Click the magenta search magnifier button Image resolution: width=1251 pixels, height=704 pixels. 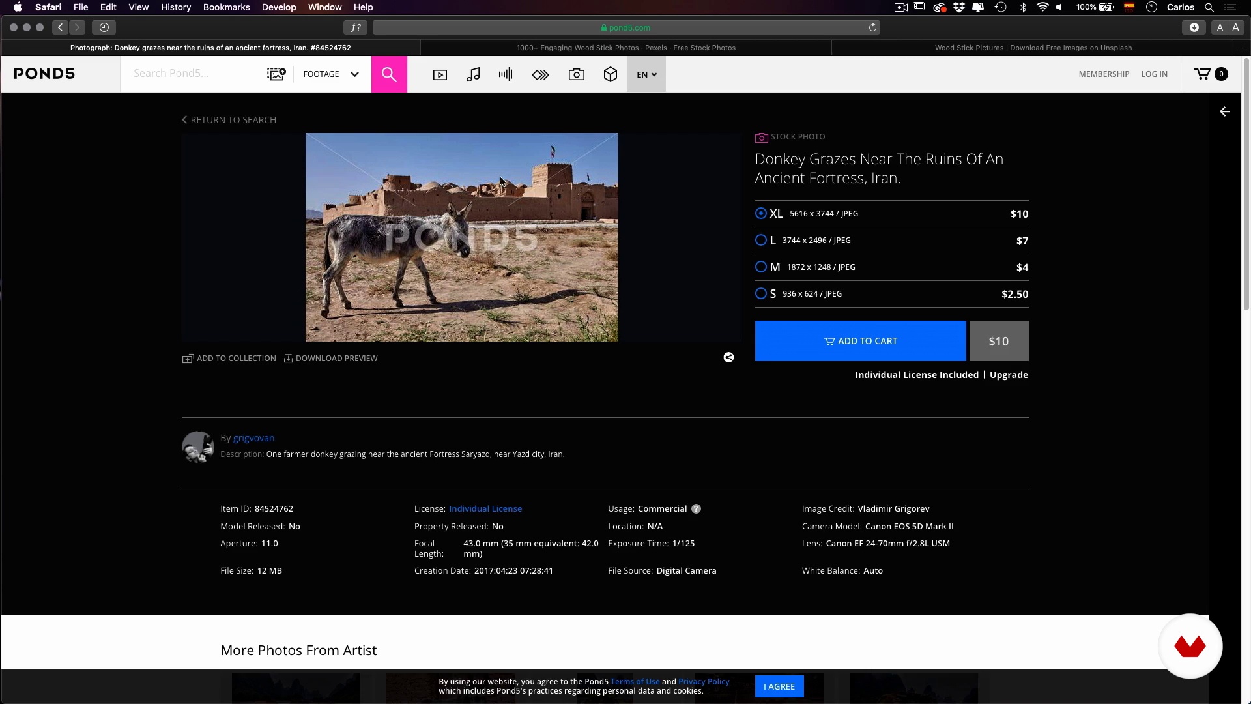click(x=389, y=74)
